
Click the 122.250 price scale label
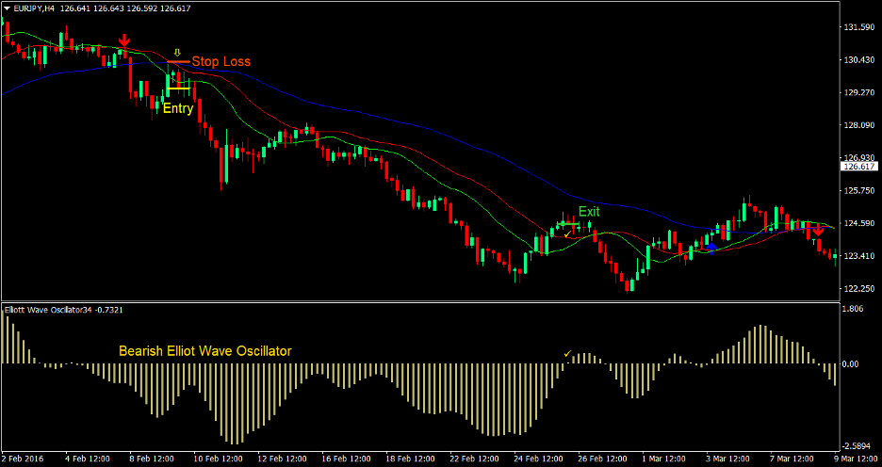click(x=859, y=288)
